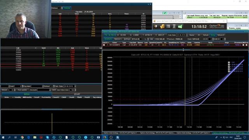The height and width of the screenshot is (140, 249).
Task: Click the Refresh button in chart window
Action: (206, 35)
